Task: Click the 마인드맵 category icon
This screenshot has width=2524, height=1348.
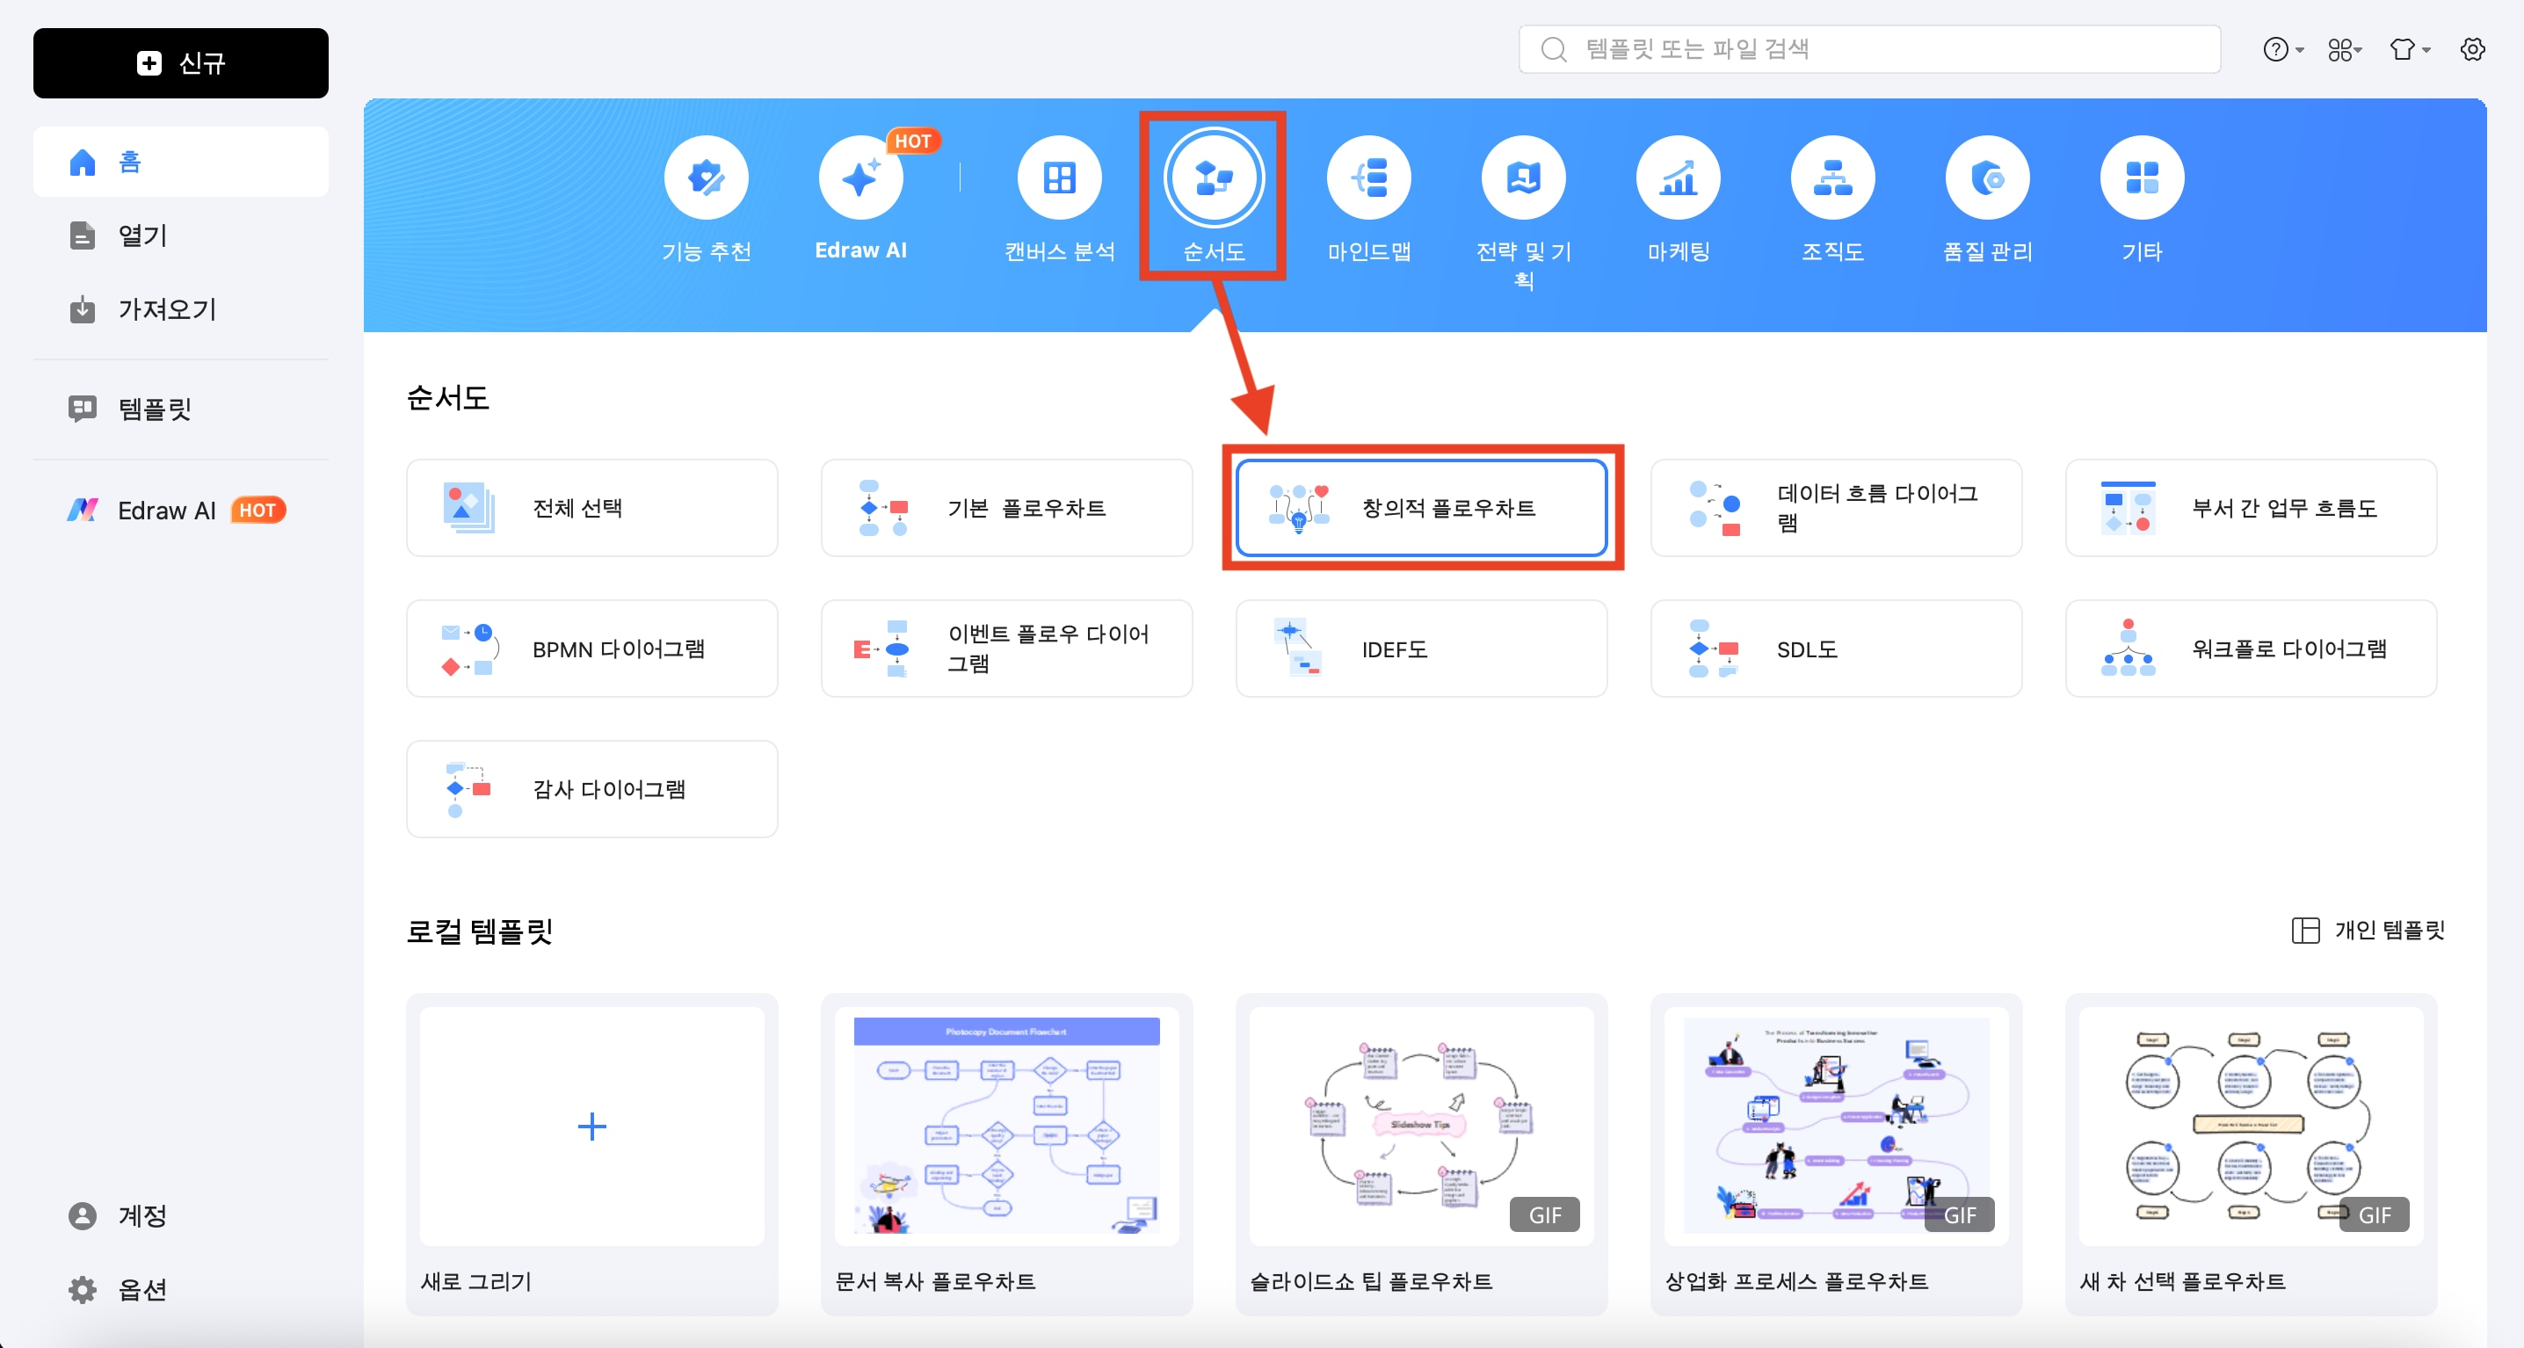Action: coord(1367,177)
